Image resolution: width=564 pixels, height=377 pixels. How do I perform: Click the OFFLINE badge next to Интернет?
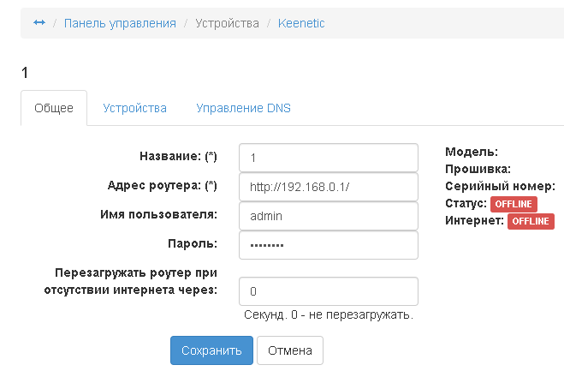click(531, 221)
